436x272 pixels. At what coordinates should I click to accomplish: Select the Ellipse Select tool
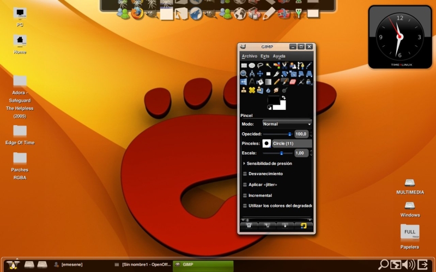coord(252,65)
